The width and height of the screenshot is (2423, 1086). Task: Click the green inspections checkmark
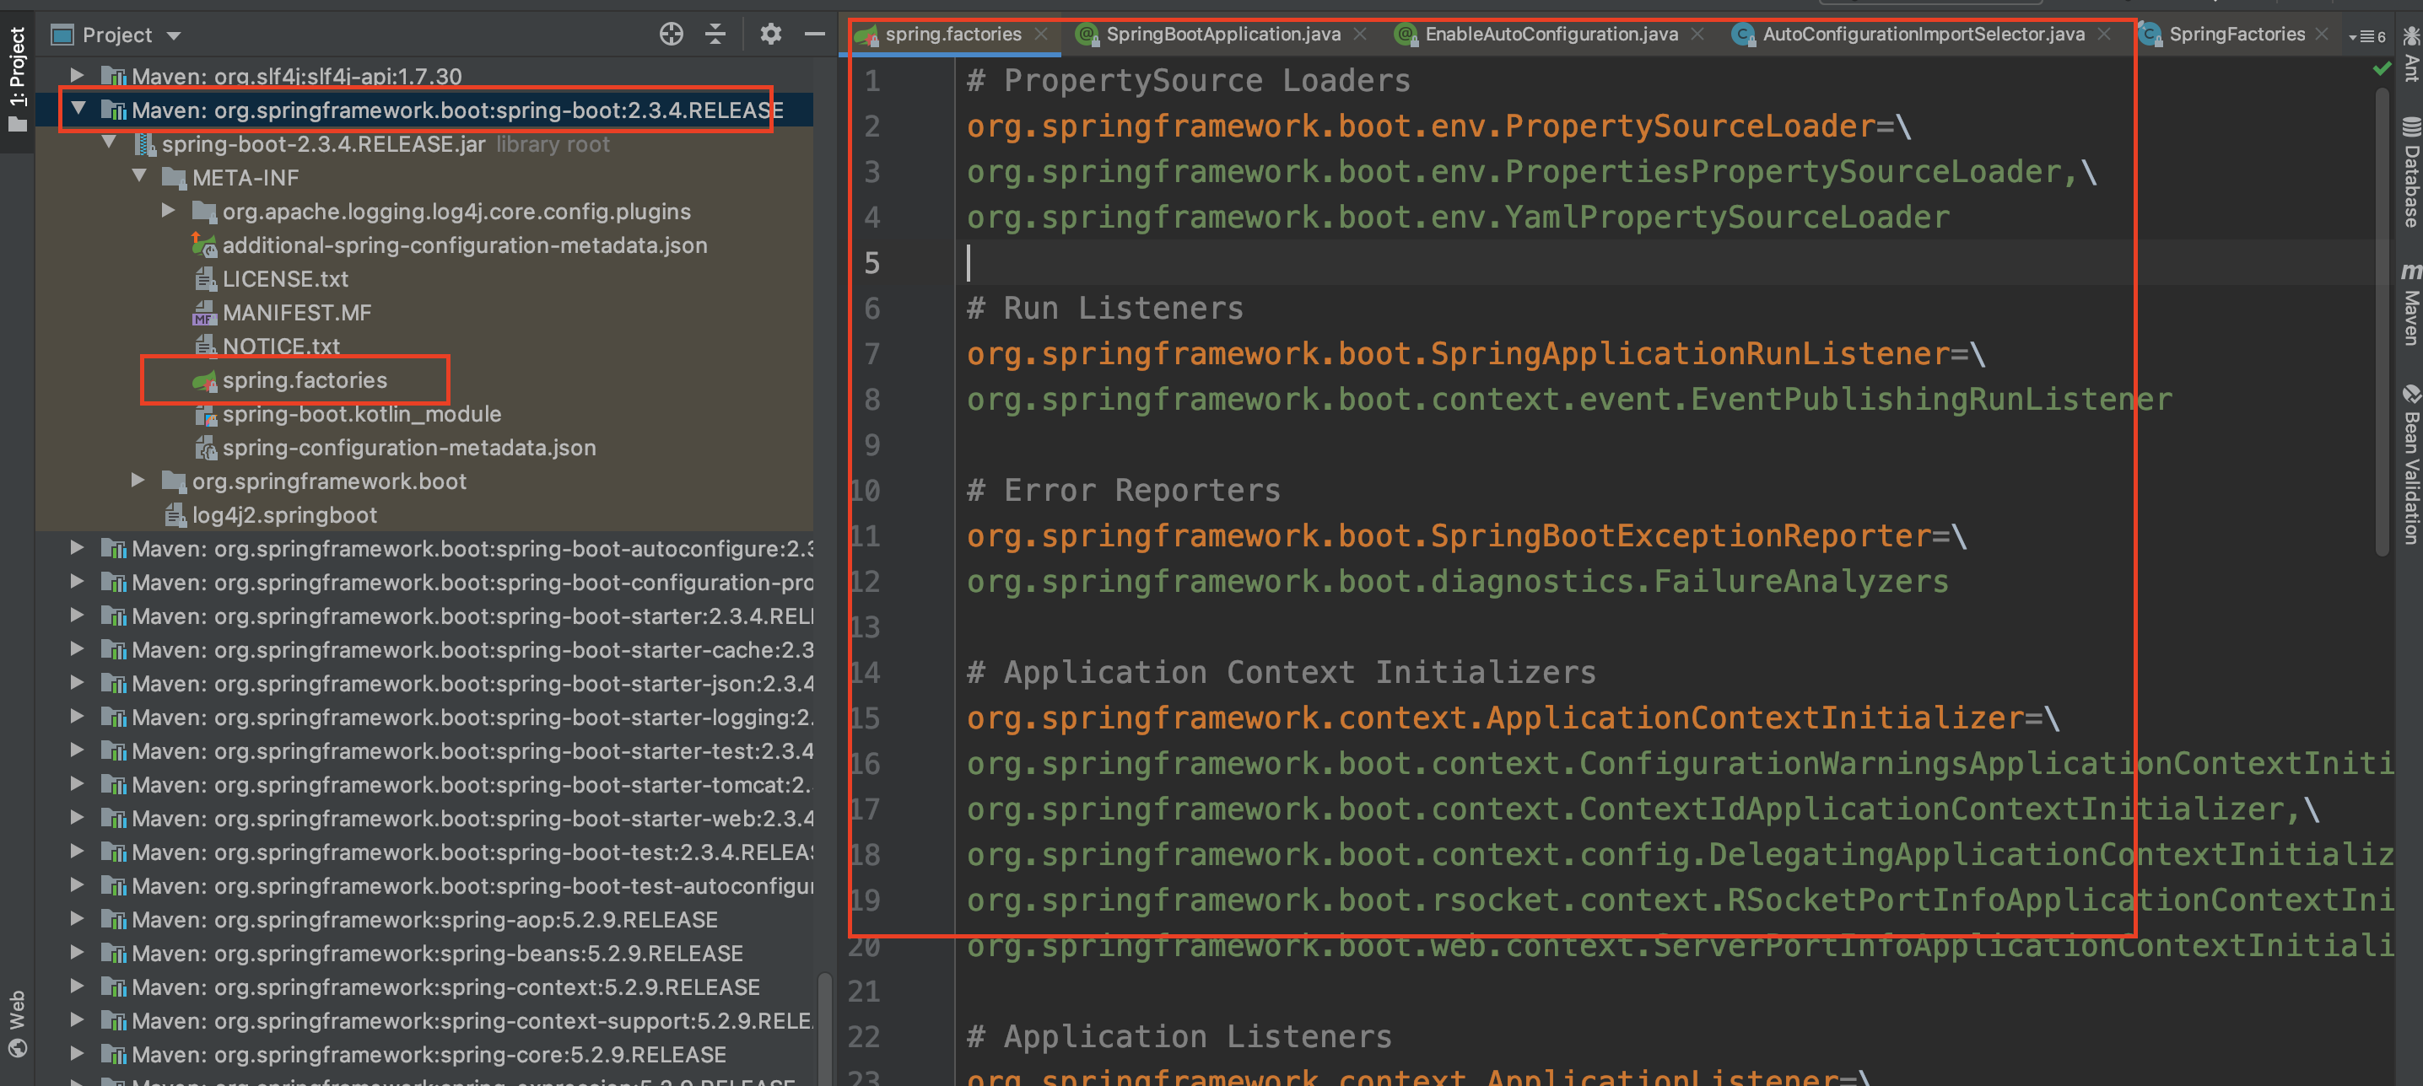coord(2382,67)
